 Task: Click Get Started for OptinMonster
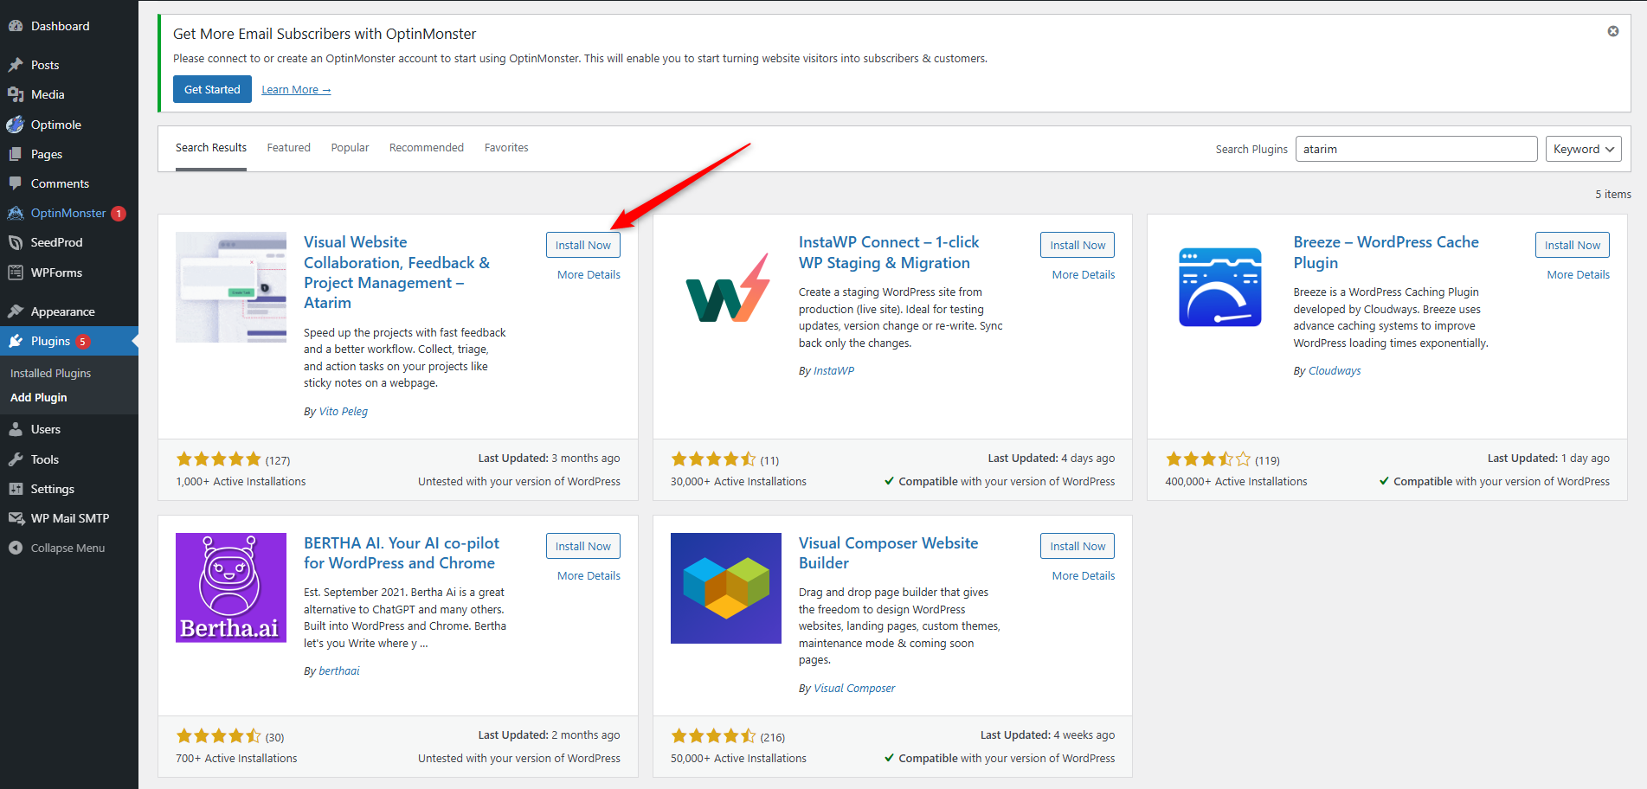pyautogui.click(x=212, y=89)
